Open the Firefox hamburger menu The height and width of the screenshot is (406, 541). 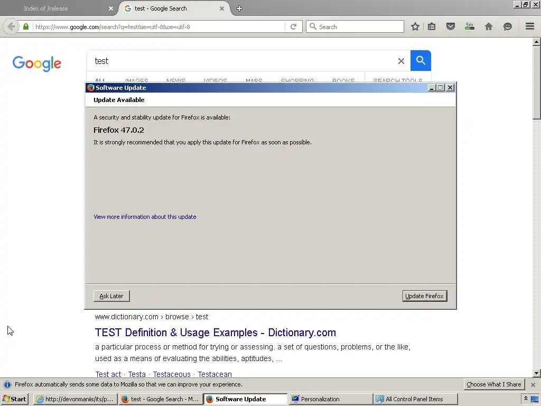point(530,26)
